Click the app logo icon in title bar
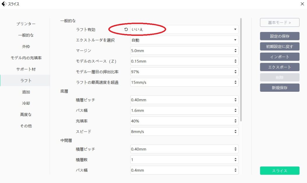The height and width of the screenshot is (183, 307). point(4,4)
